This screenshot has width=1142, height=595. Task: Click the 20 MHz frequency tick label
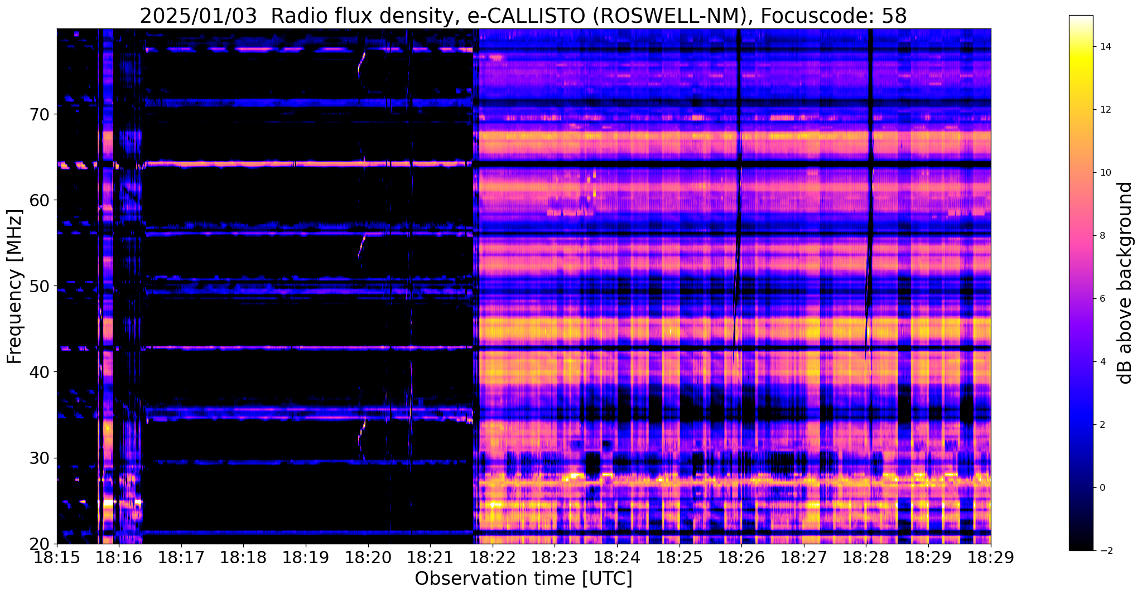click(x=40, y=544)
